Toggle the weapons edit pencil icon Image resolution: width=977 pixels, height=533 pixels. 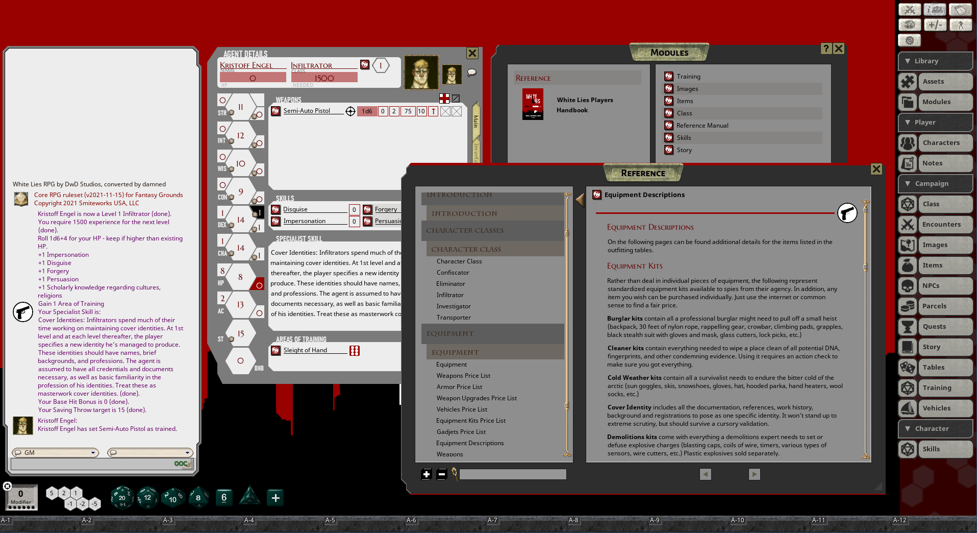point(456,98)
